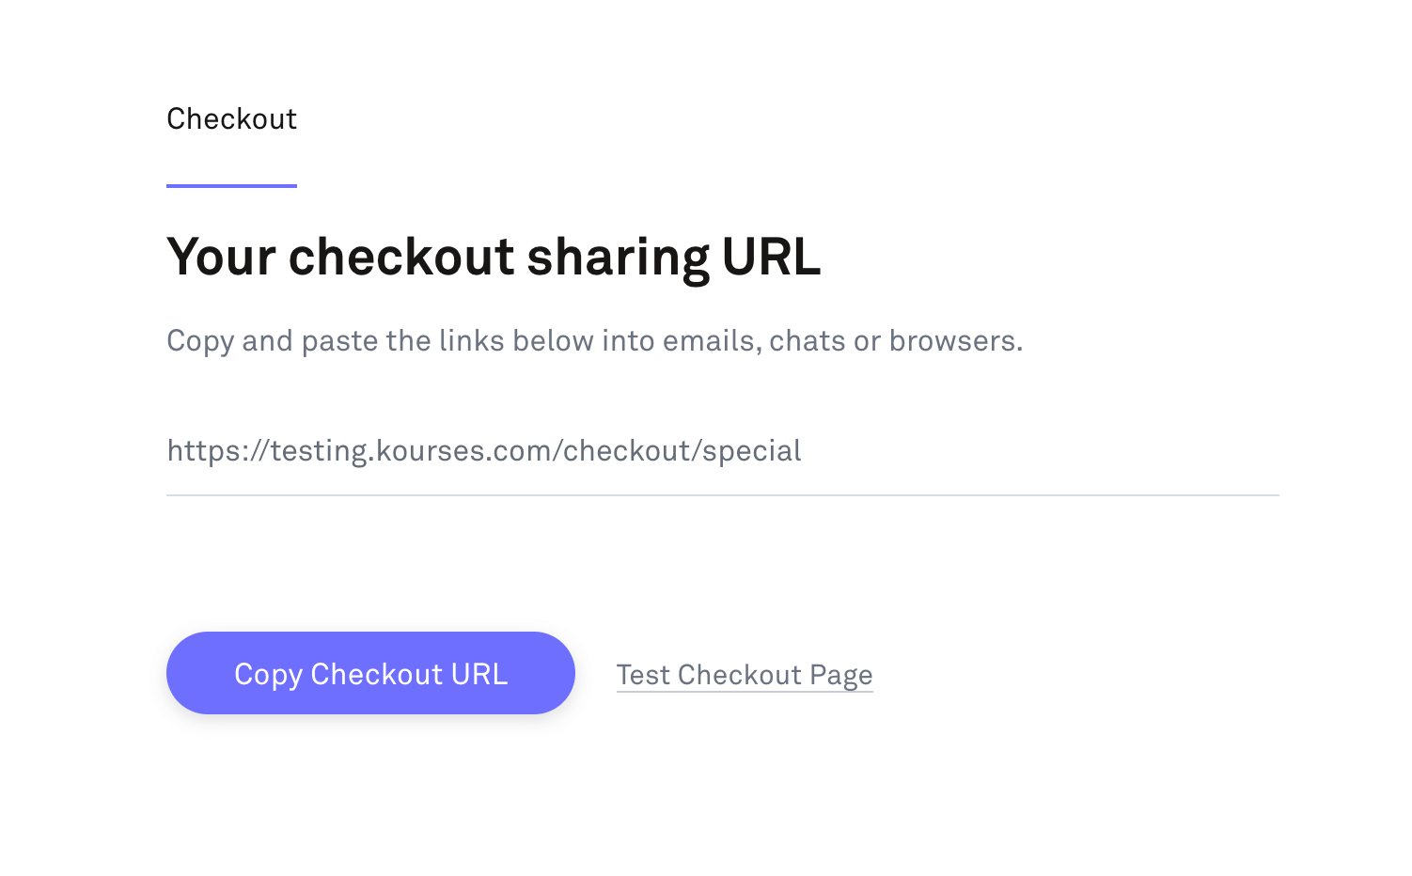Click inside the testing.kourses.com URL field
Viewport: 1412px width, 876px height.
coord(722,451)
